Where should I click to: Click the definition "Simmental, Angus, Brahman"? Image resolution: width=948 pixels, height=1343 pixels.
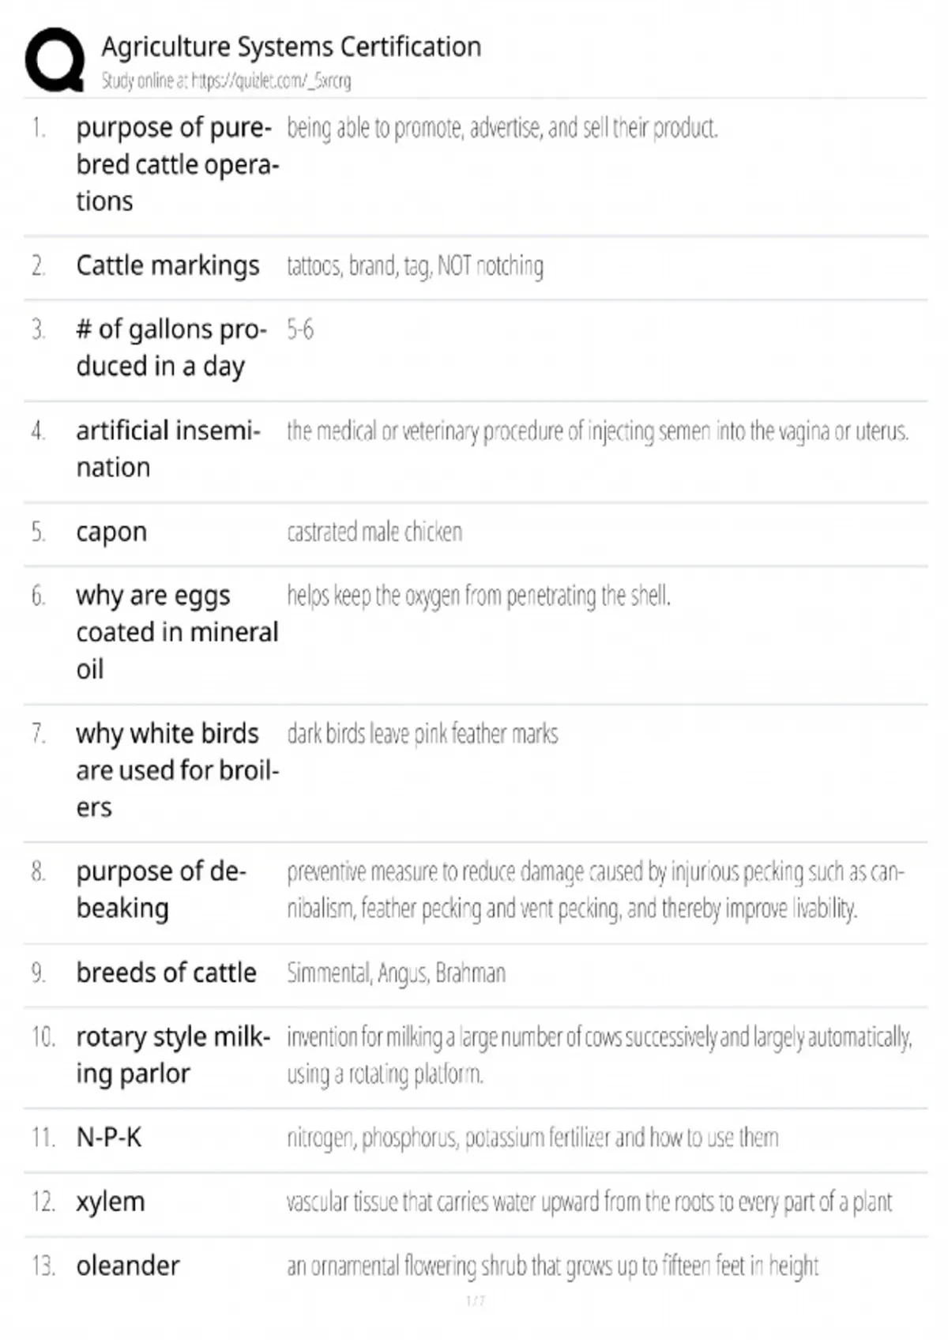click(x=396, y=972)
